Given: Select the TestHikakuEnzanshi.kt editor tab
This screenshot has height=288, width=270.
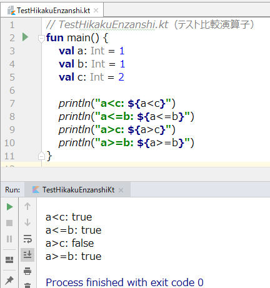Looking at the screenshot, I should point(52,11).
